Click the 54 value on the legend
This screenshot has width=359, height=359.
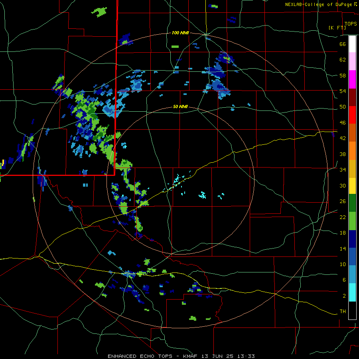click(343, 91)
